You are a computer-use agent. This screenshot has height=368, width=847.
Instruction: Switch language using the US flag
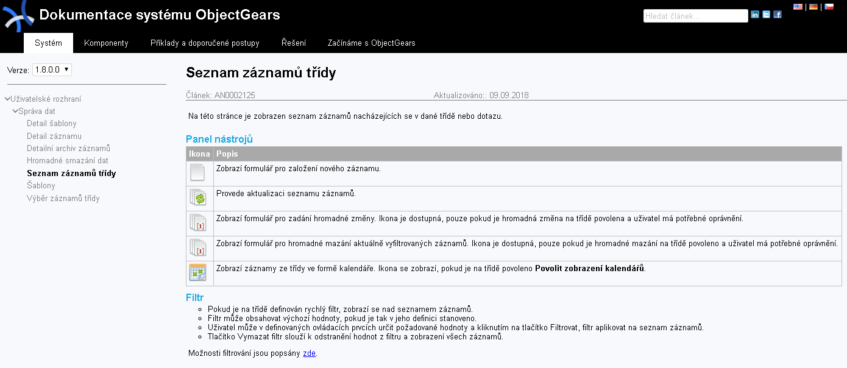[x=798, y=7]
